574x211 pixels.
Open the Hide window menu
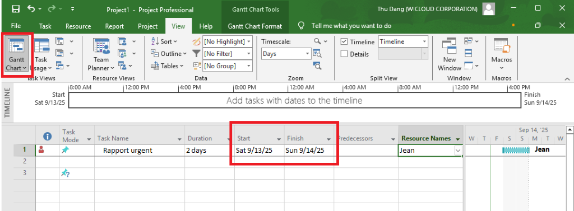tap(471, 66)
